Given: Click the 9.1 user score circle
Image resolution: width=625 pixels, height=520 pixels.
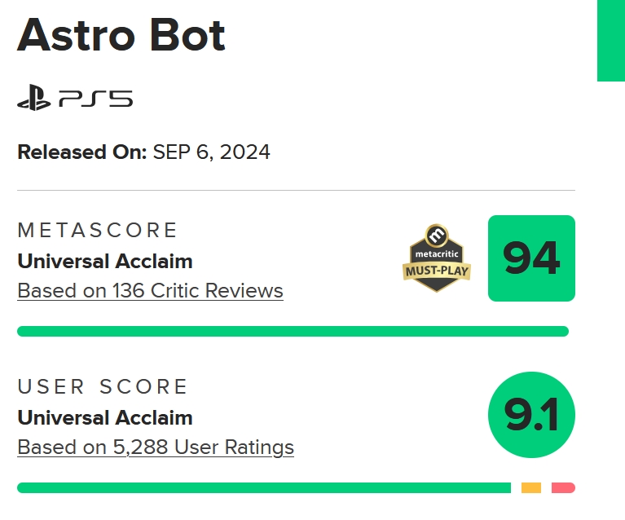Looking at the screenshot, I should click(x=531, y=415).
